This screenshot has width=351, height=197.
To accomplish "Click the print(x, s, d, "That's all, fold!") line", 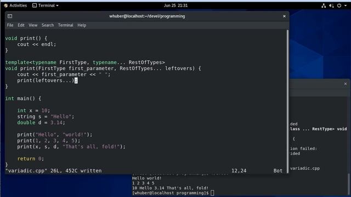I will pyautogui.click(x=71, y=147).
